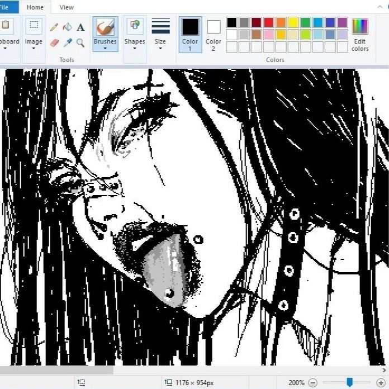
Task: Activate the Color 2 selector
Action: [214, 34]
